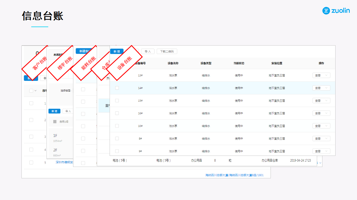Tick customer ledger row 5 checkbox
Image resolution: width=357 pixels, height=200 pixels.
click(x=31, y=162)
